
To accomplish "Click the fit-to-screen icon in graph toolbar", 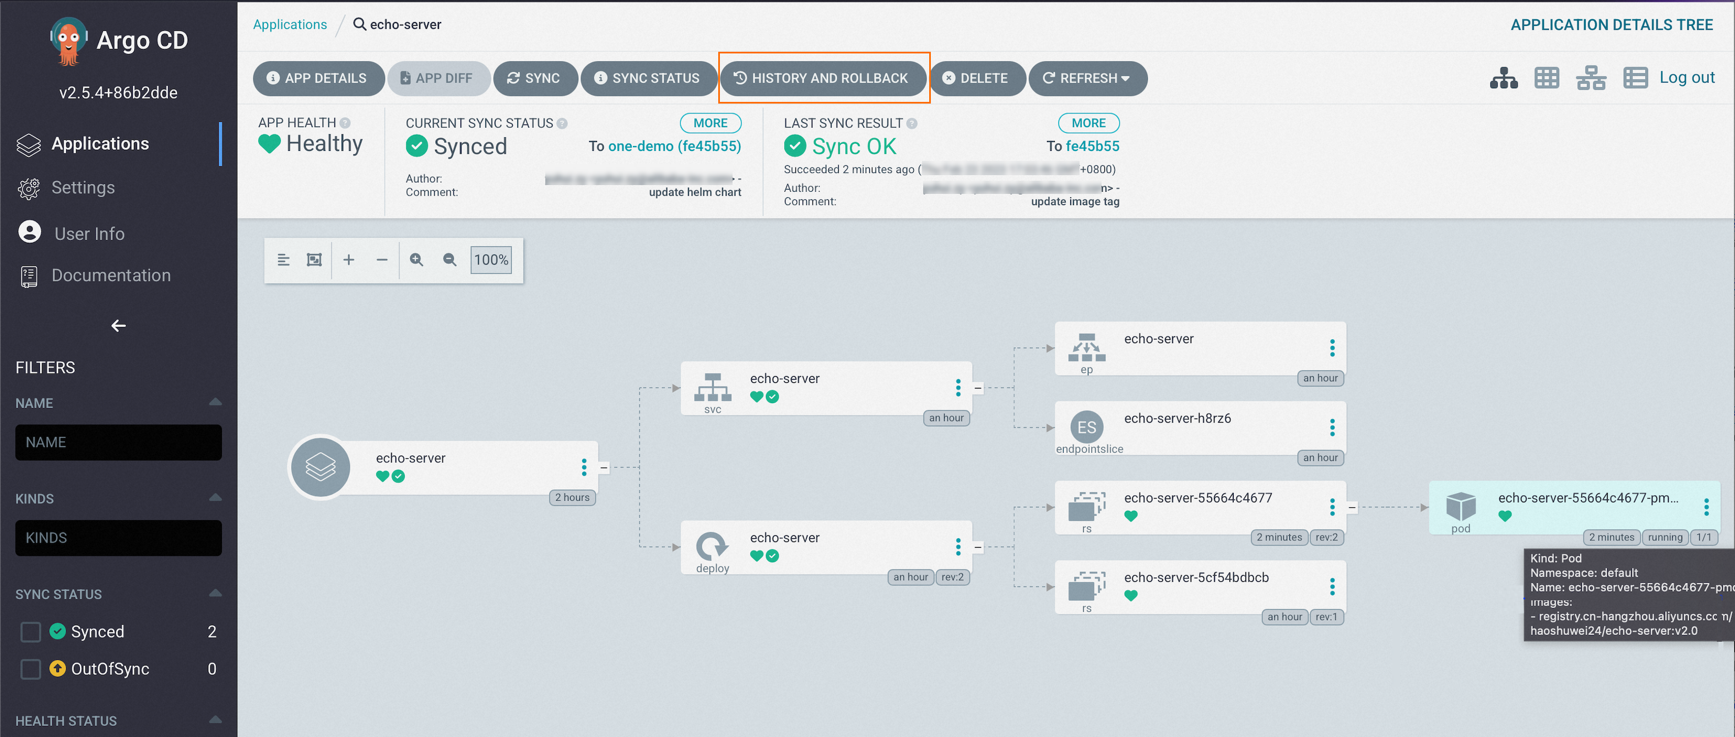I will 314,260.
